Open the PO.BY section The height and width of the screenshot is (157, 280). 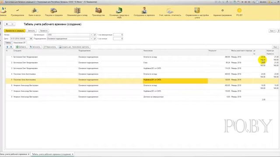pos(239,12)
